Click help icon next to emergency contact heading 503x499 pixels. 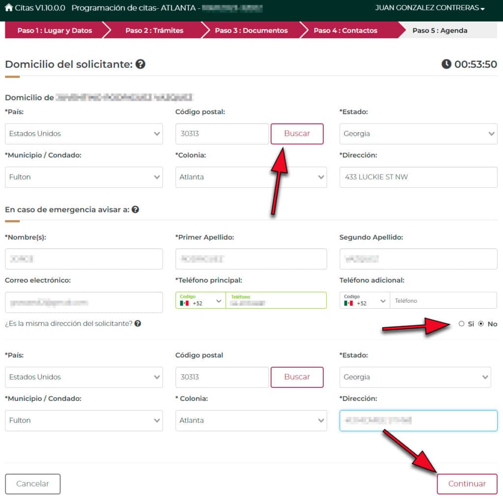(x=135, y=209)
